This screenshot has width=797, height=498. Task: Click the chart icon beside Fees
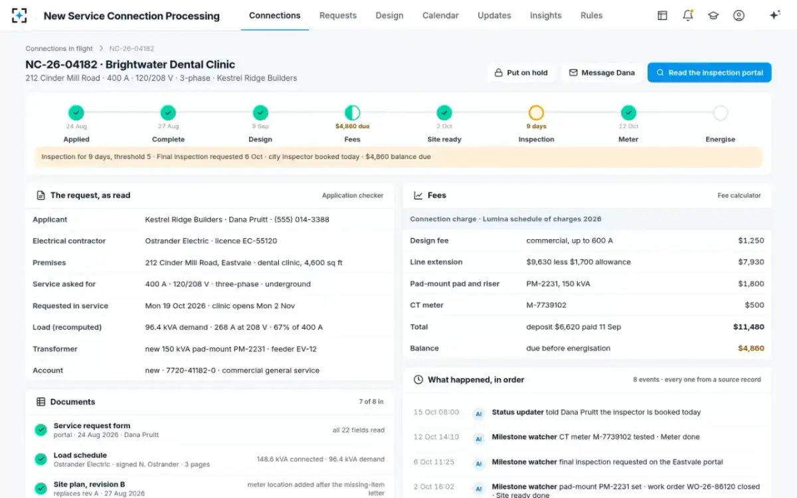pos(418,195)
